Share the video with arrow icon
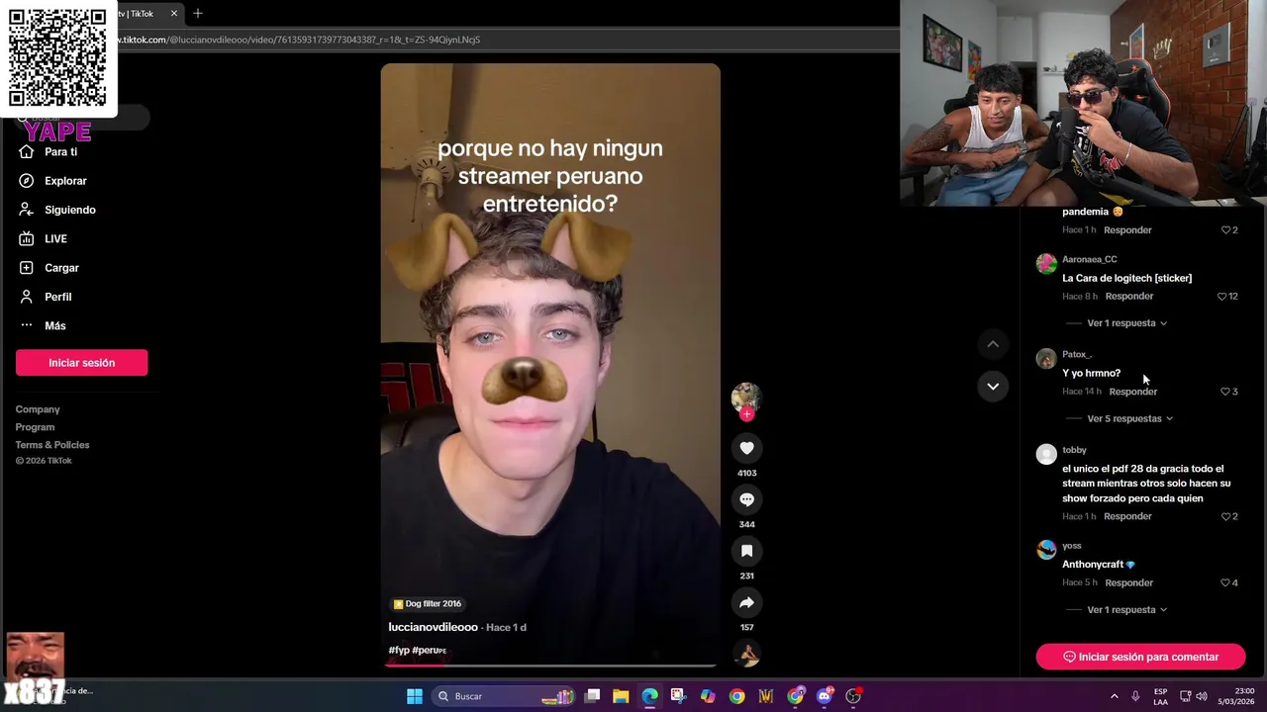Image resolution: width=1267 pixels, height=712 pixels. (746, 602)
